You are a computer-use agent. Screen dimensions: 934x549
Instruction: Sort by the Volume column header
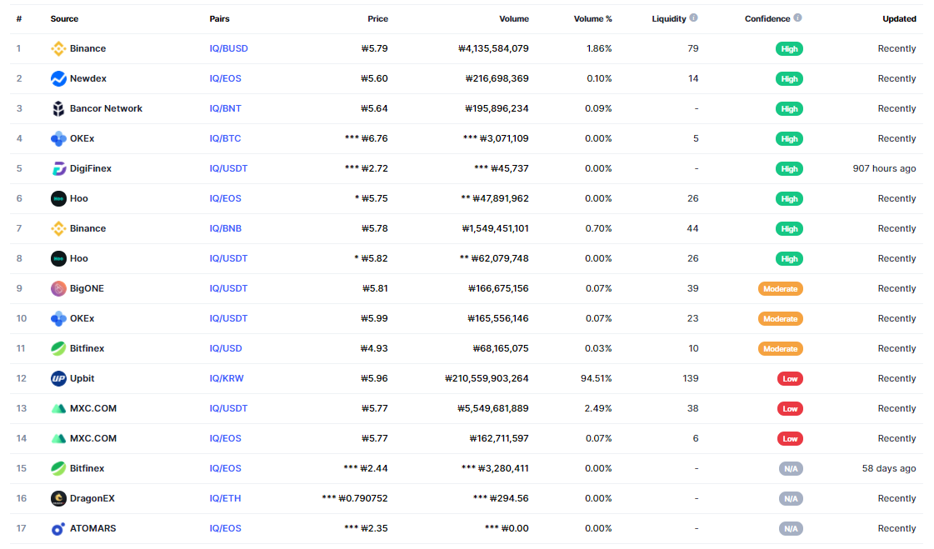pos(514,19)
